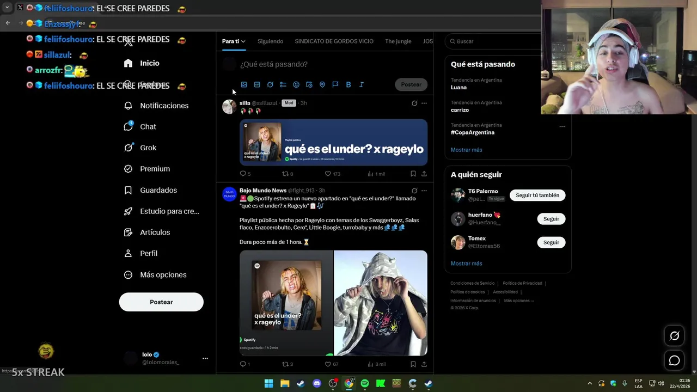The height and width of the screenshot is (392, 697).
Task: Toggle bold formatting in composer
Action: (x=348, y=84)
